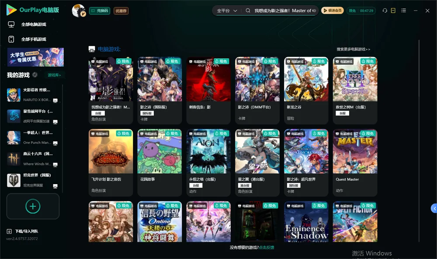Open the 游戏库 link

coord(54,75)
